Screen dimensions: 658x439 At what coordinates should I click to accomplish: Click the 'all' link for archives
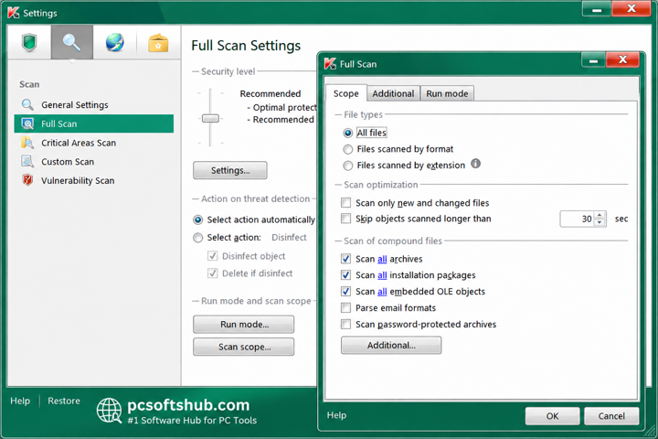(x=382, y=259)
